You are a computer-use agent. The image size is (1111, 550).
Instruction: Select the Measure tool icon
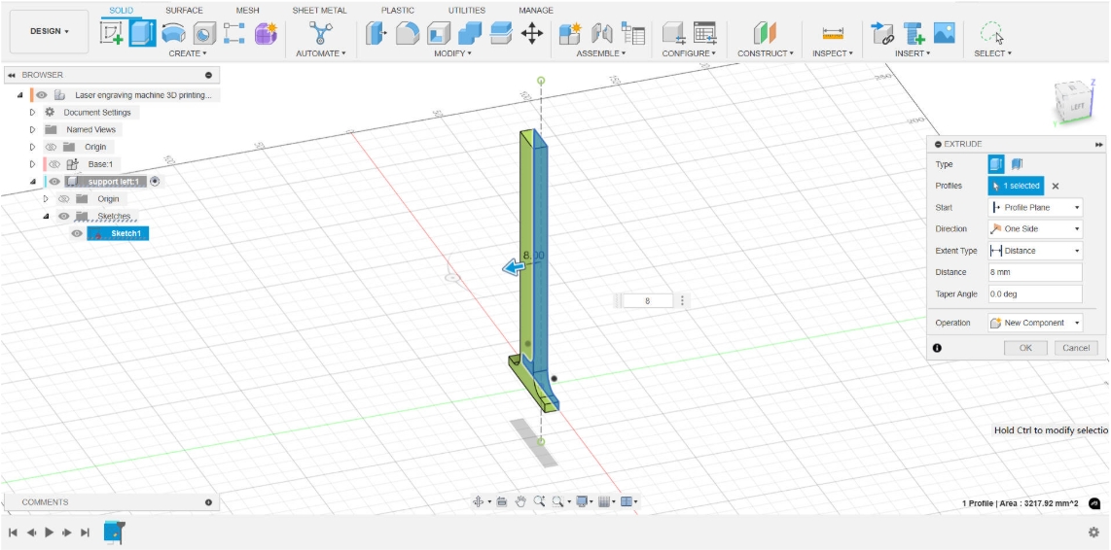coord(833,33)
